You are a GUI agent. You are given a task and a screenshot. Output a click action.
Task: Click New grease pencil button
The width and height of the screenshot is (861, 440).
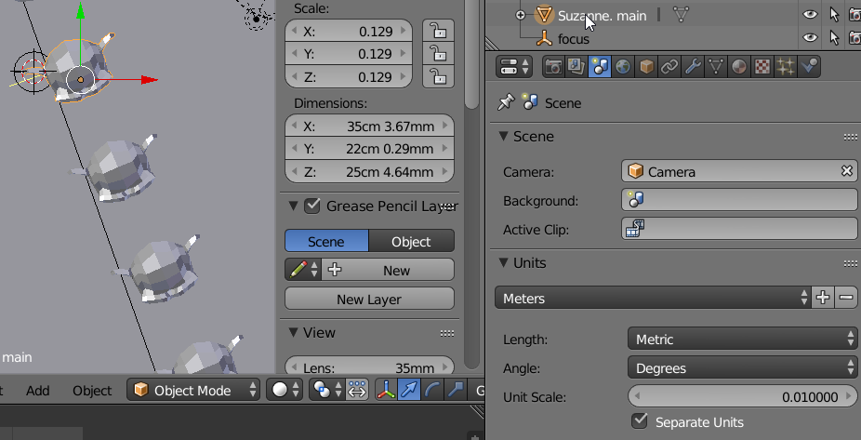click(x=389, y=270)
